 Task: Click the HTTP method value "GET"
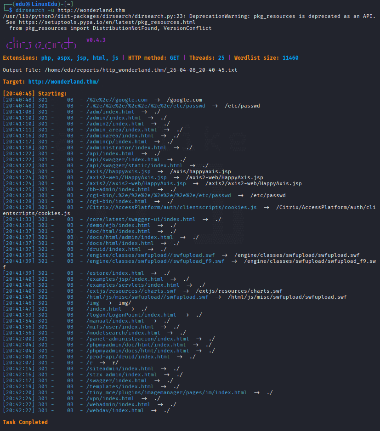pos(175,58)
